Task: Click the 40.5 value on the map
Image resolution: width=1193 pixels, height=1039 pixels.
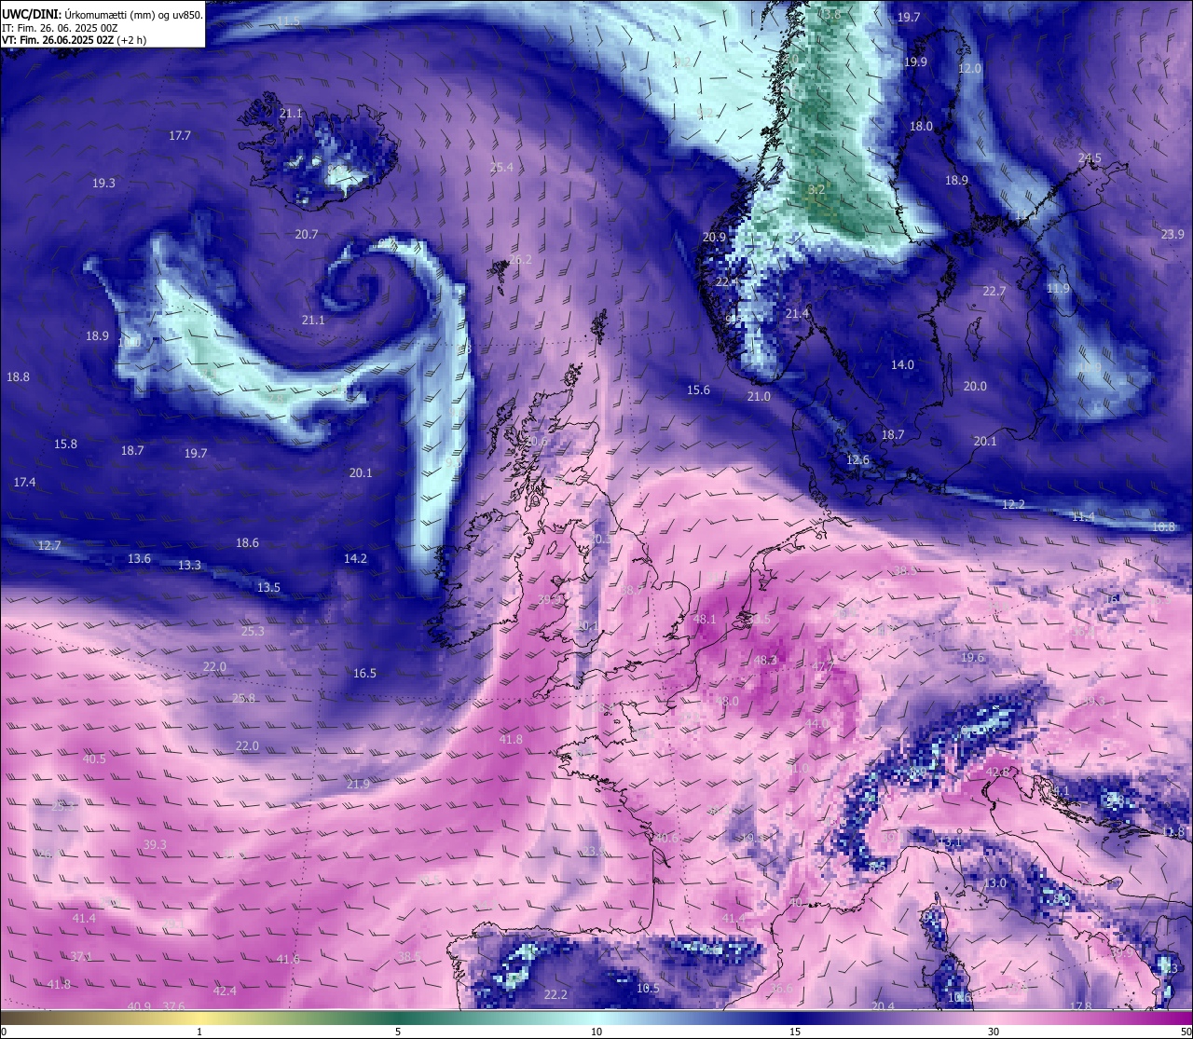Action: (94, 759)
